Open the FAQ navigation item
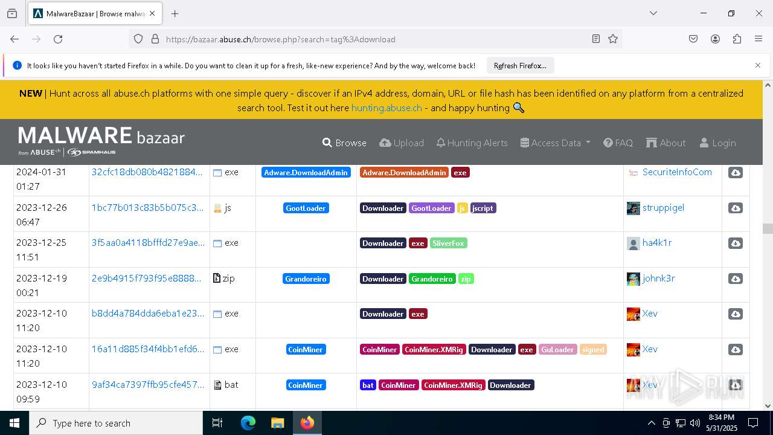This screenshot has width=773, height=435. tap(618, 143)
